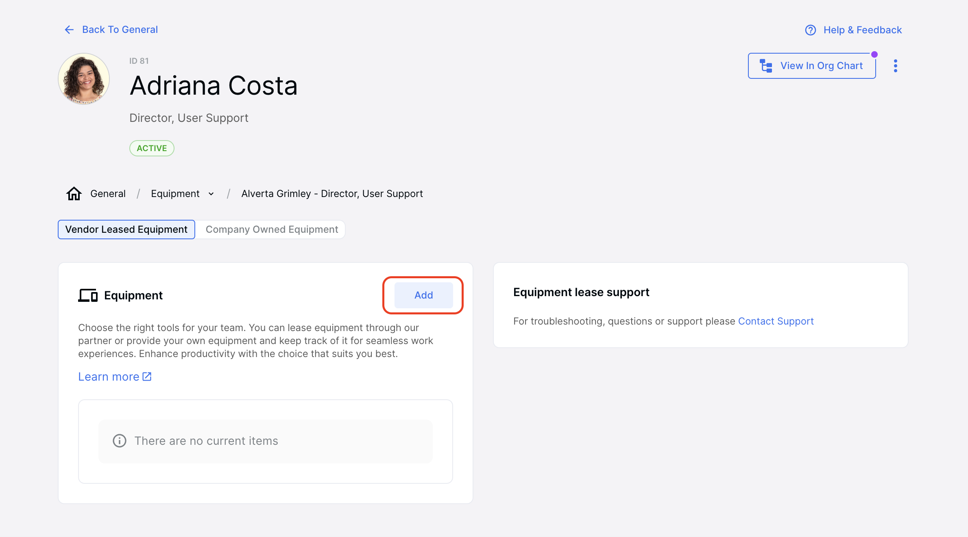Open the three-dot more options menu
The width and height of the screenshot is (968, 537).
[895, 66]
